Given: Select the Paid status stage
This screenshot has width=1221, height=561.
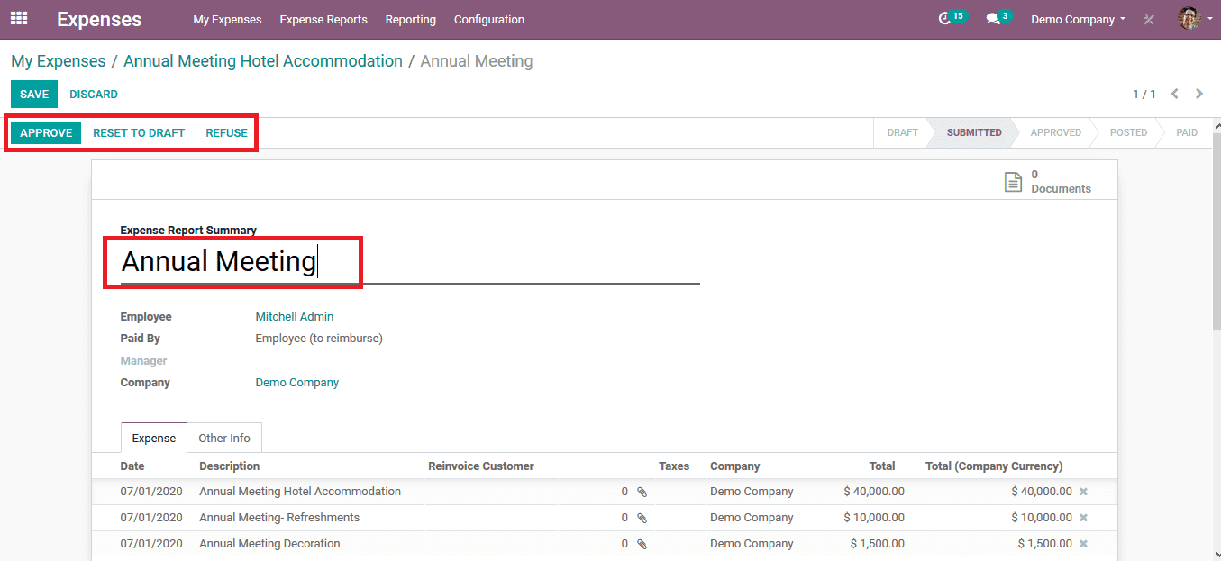Looking at the screenshot, I should tap(1187, 132).
